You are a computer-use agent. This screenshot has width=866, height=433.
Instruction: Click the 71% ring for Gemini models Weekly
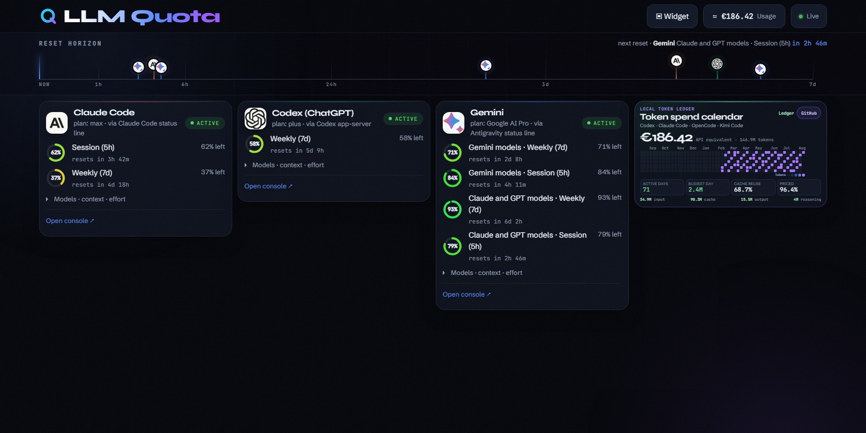pyautogui.click(x=452, y=153)
